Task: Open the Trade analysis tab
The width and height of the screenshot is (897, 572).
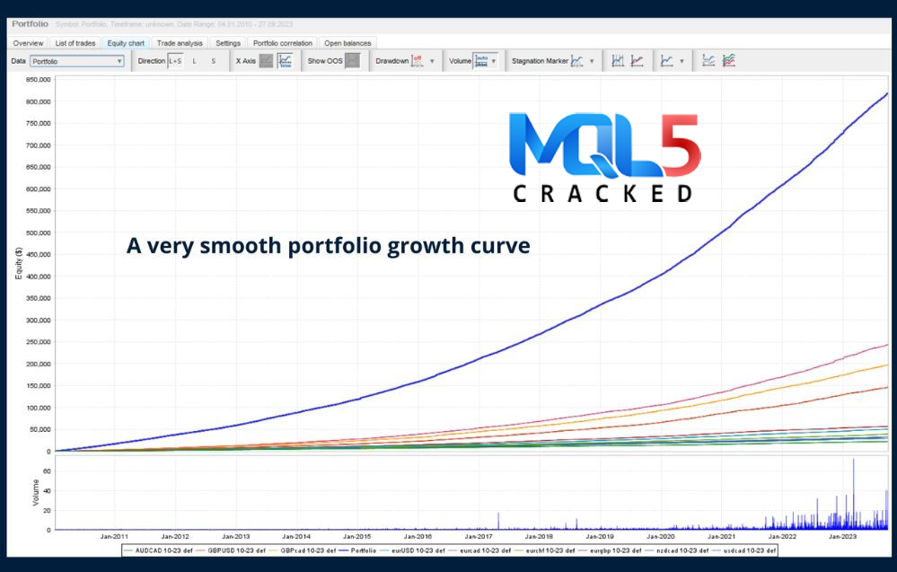Action: click(x=180, y=43)
